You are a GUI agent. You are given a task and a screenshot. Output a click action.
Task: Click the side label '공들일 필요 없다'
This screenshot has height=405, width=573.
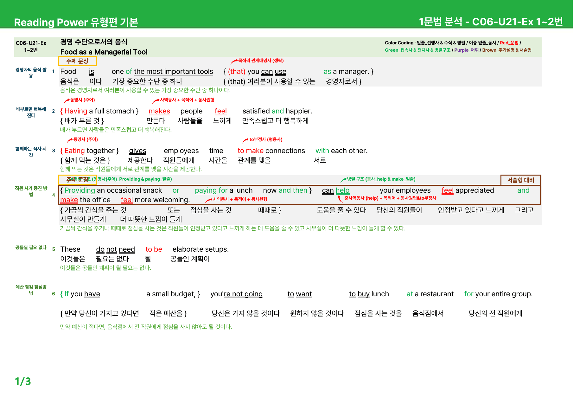coord(31,248)
